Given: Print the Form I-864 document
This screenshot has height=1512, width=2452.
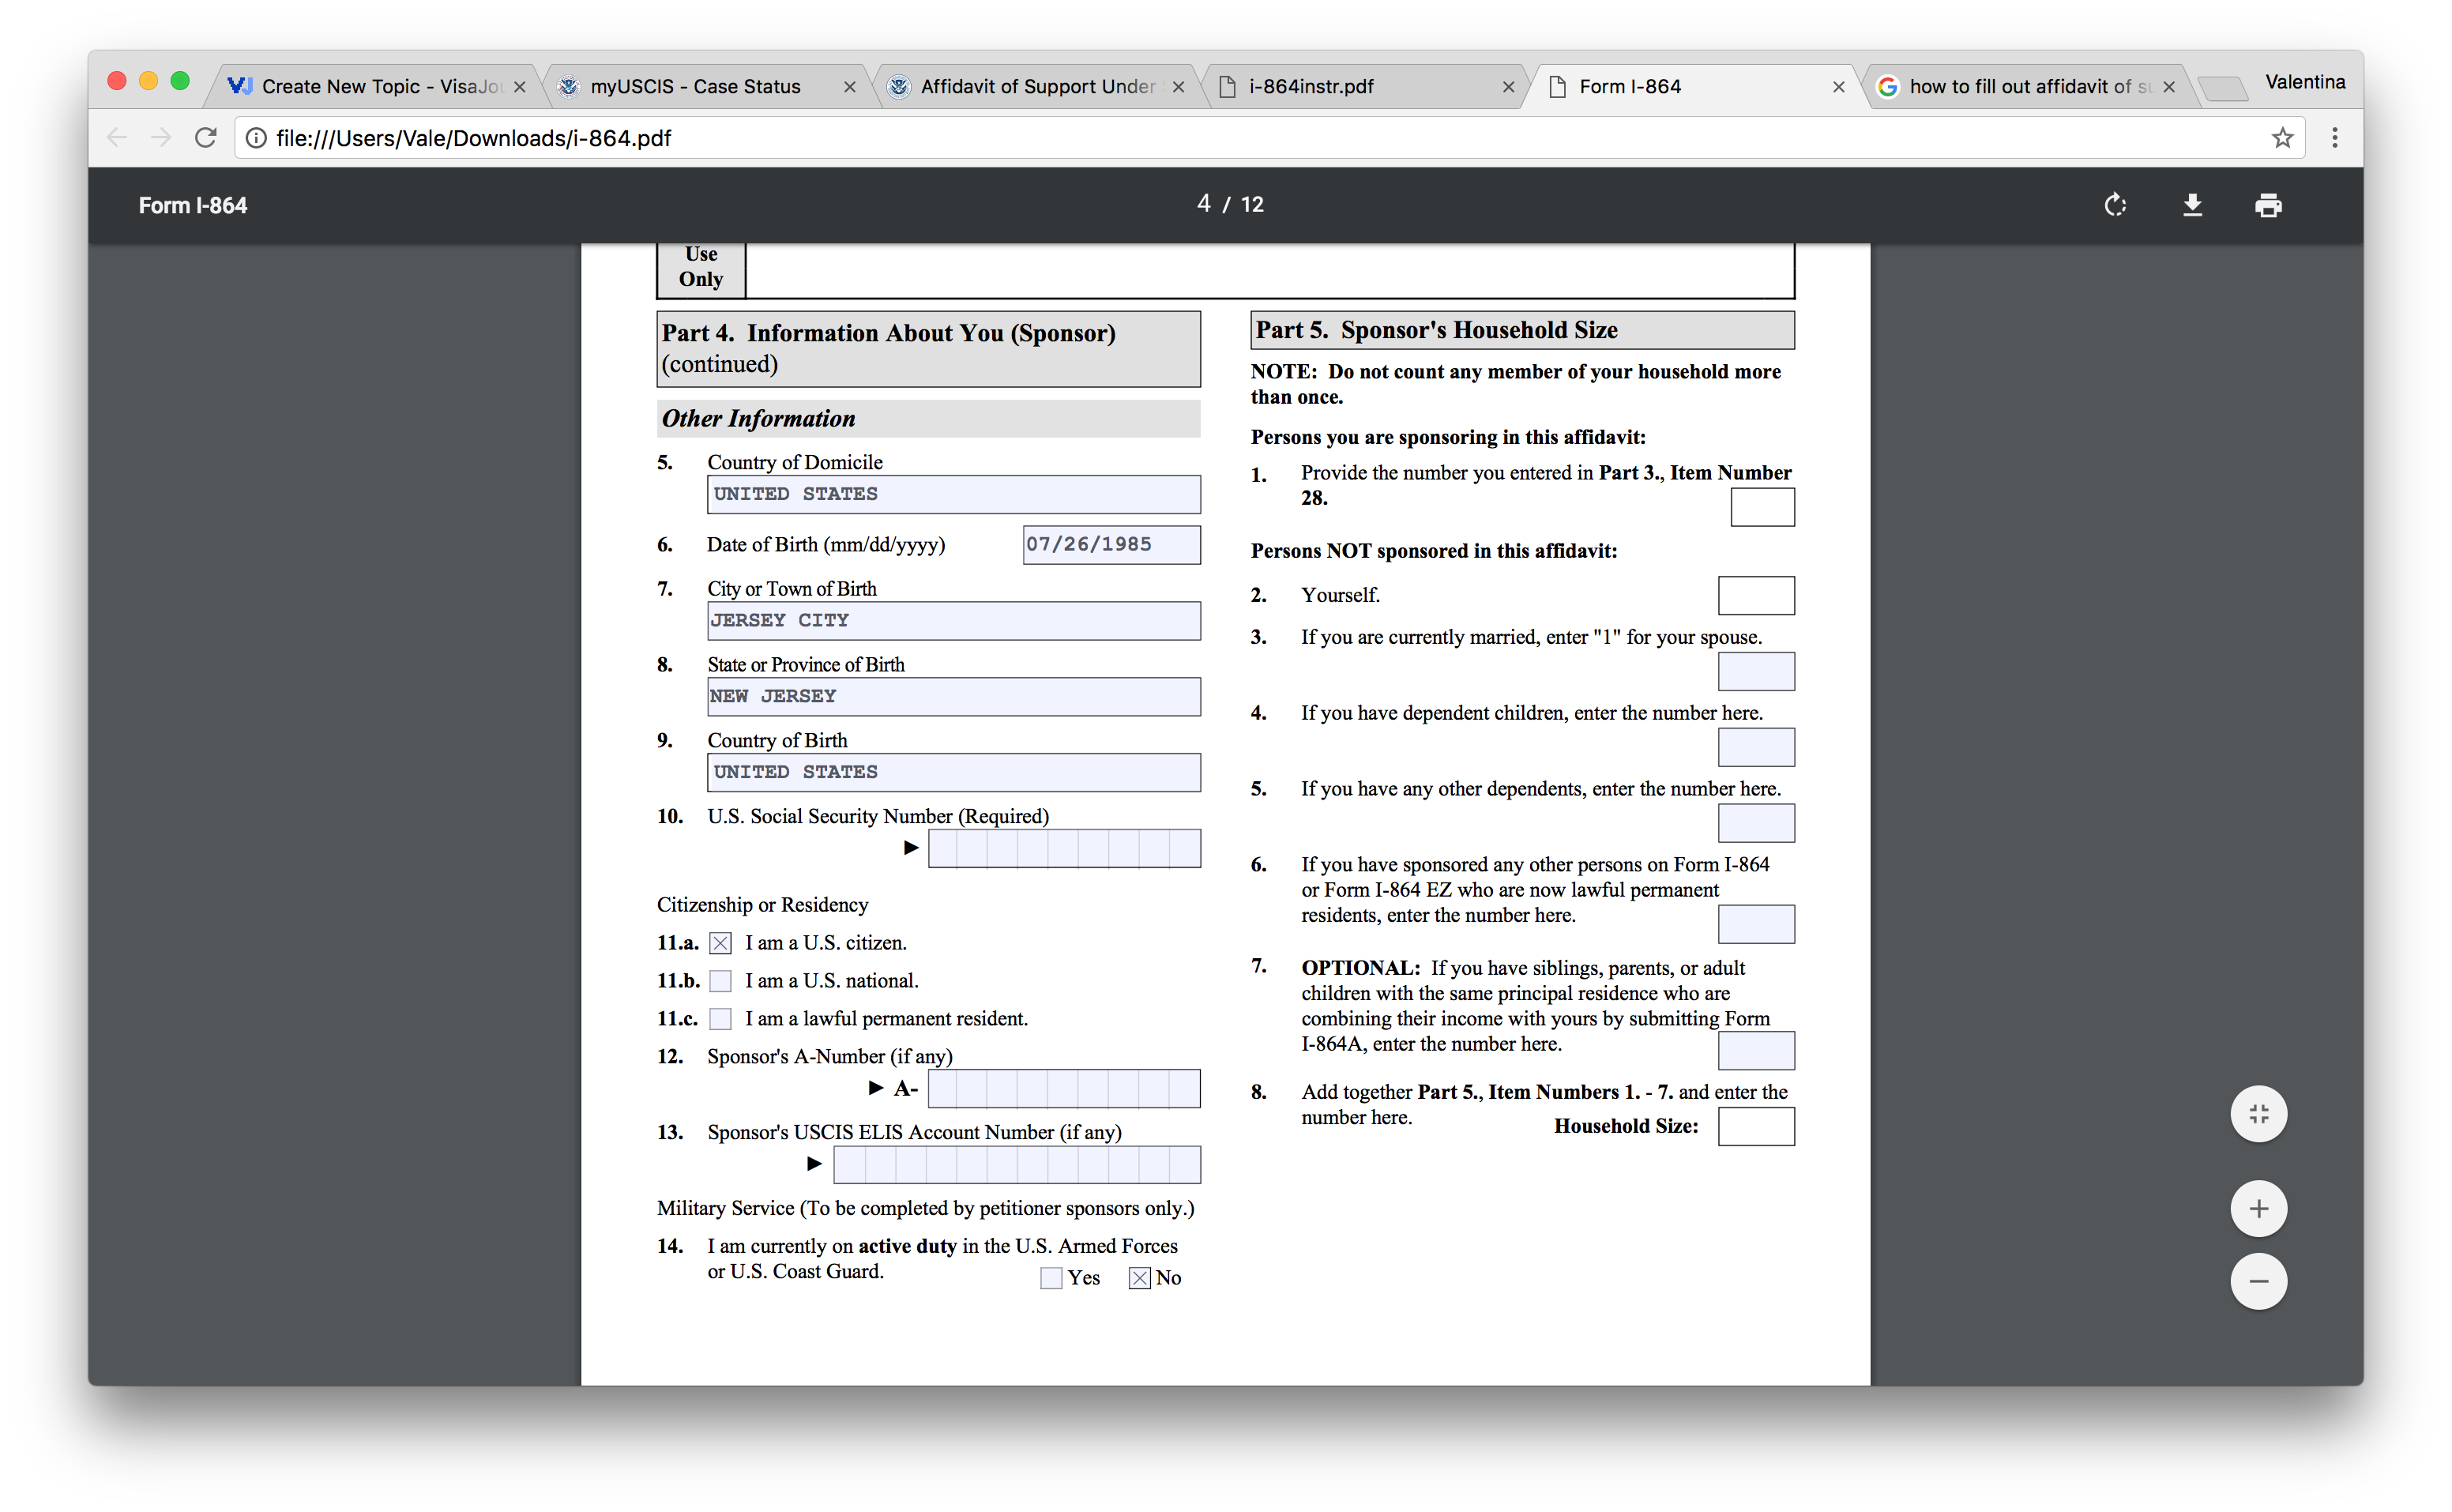Looking at the screenshot, I should (x=2268, y=205).
